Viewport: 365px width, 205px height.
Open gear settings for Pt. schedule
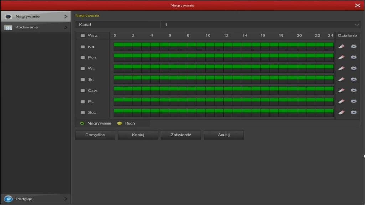click(354, 101)
